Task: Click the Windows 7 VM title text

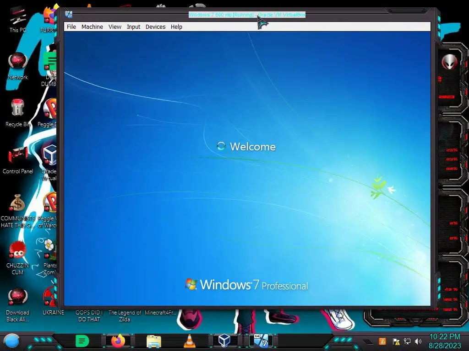Action: pyautogui.click(x=247, y=15)
